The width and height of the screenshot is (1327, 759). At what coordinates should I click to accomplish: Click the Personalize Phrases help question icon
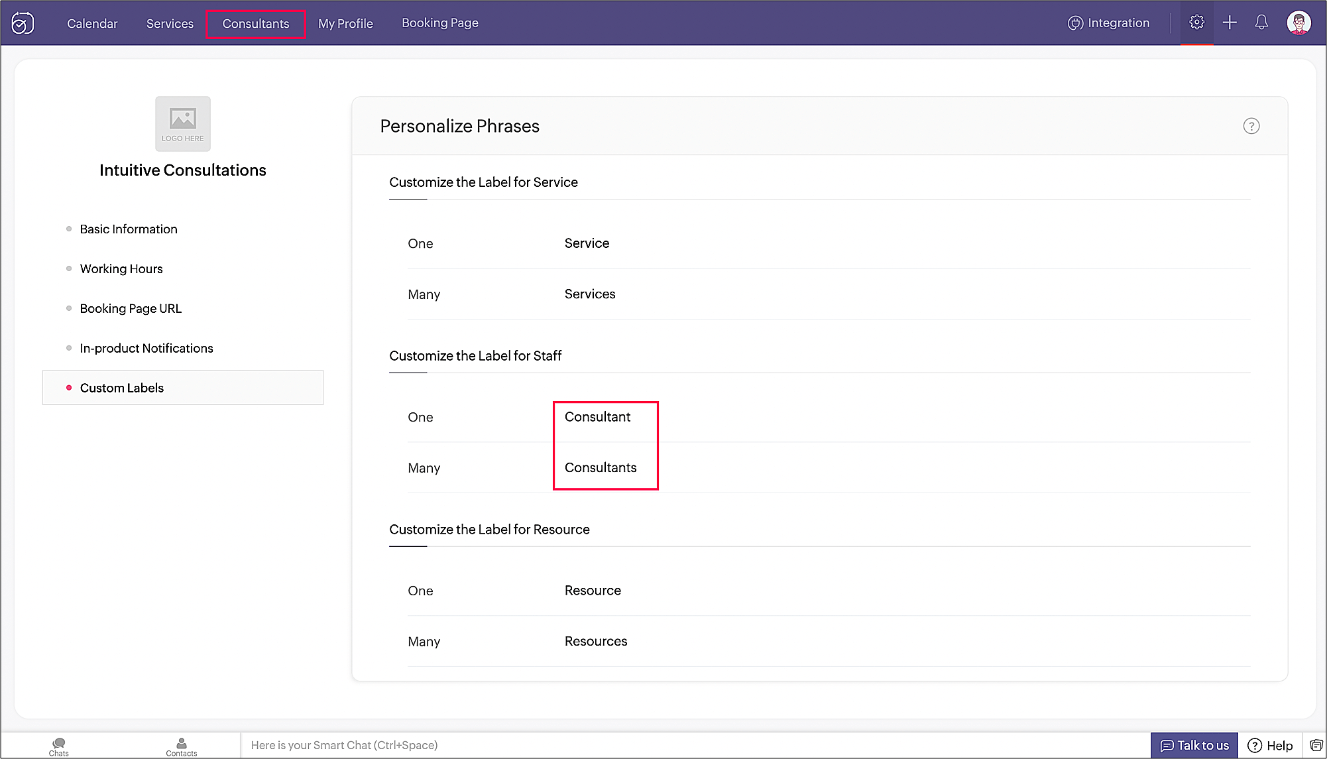[x=1251, y=126]
